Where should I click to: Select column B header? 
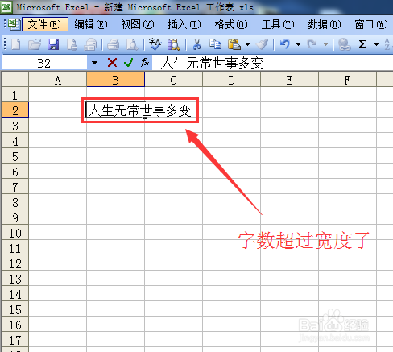116,80
